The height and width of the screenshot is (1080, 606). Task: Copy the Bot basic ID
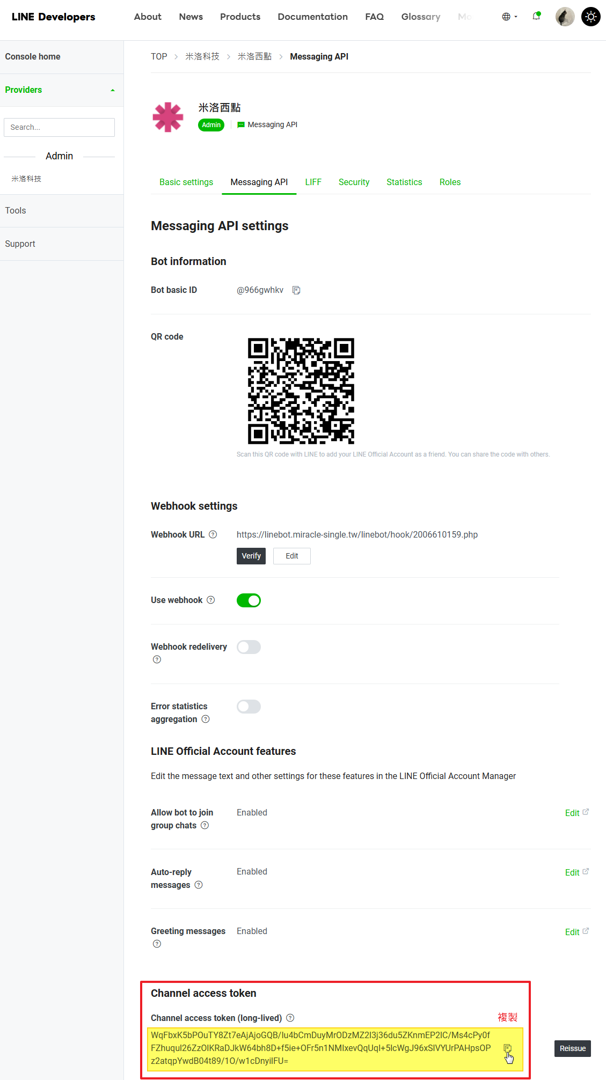pos(296,290)
